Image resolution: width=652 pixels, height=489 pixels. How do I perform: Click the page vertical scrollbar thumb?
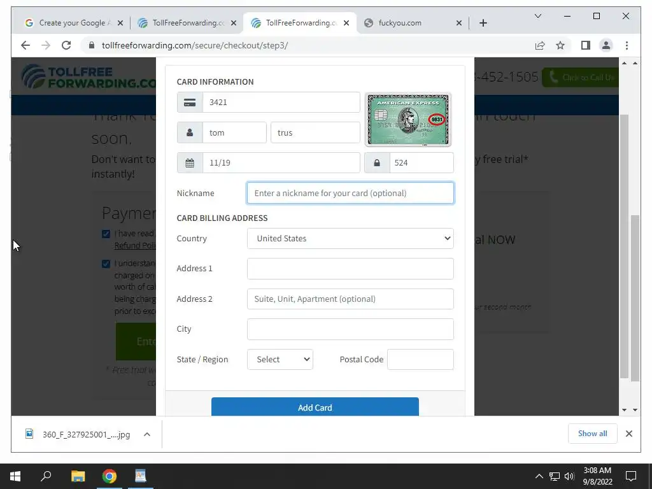(x=635, y=297)
